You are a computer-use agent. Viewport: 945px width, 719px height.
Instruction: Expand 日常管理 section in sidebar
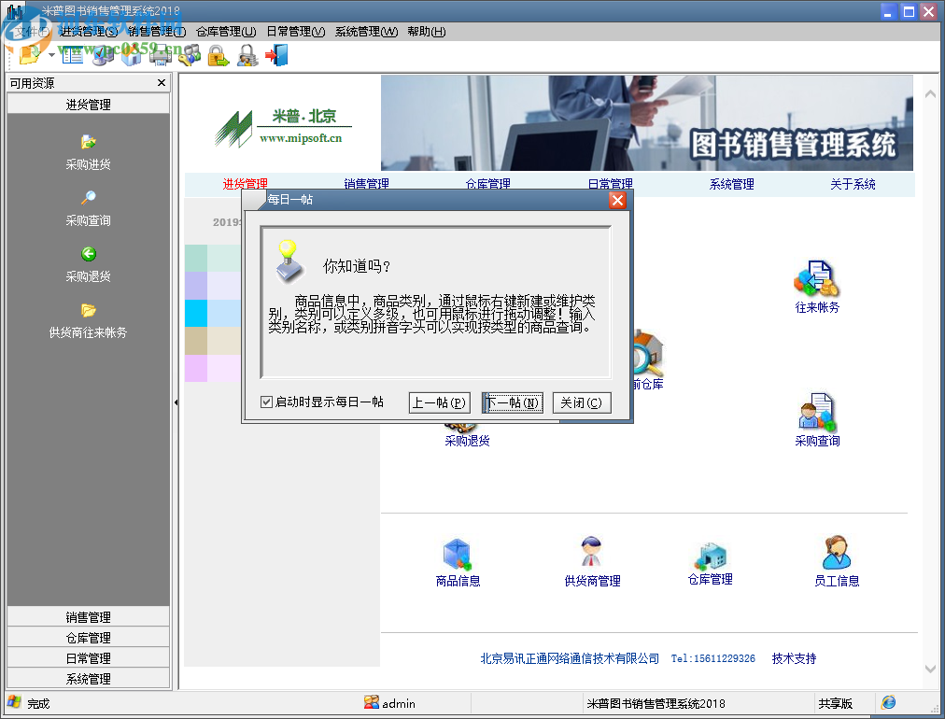[x=89, y=658]
